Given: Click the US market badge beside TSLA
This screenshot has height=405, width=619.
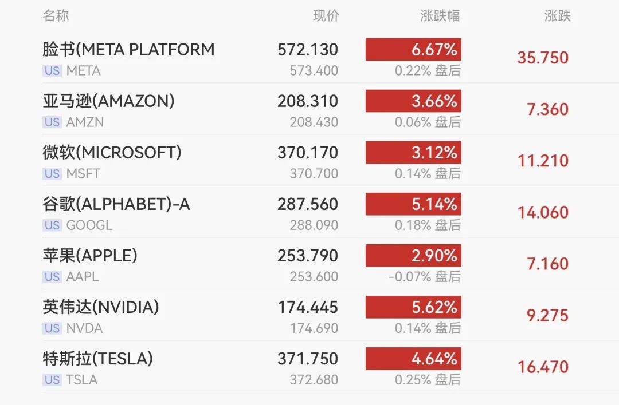Looking at the screenshot, I should (52, 380).
